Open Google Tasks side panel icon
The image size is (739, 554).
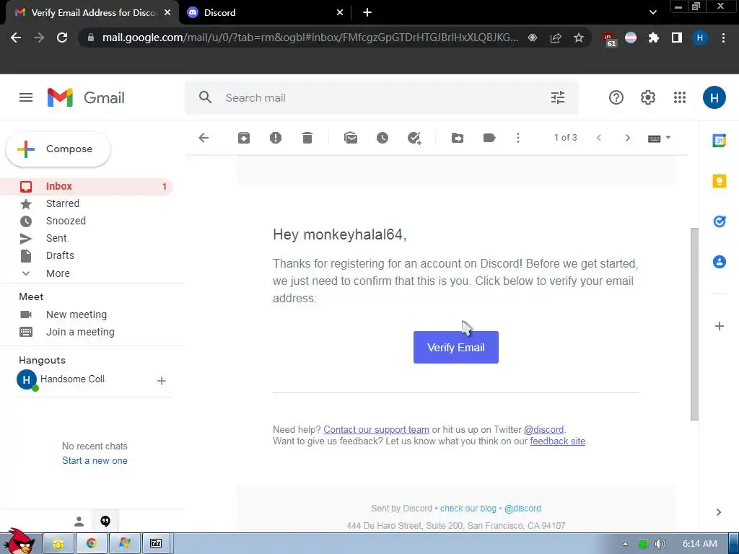click(720, 221)
